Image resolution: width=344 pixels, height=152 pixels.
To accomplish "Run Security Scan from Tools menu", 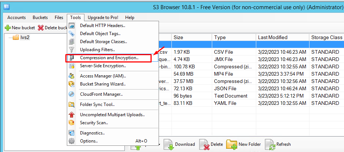I will [113, 123].
